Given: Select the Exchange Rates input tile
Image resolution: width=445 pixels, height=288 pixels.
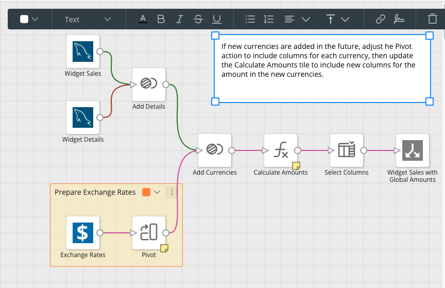Looking at the screenshot, I should click(x=83, y=233).
